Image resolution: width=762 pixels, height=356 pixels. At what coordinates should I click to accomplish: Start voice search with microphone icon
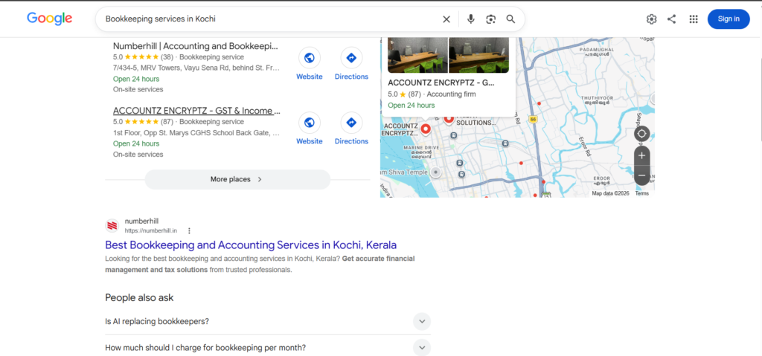click(x=470, y=19)
